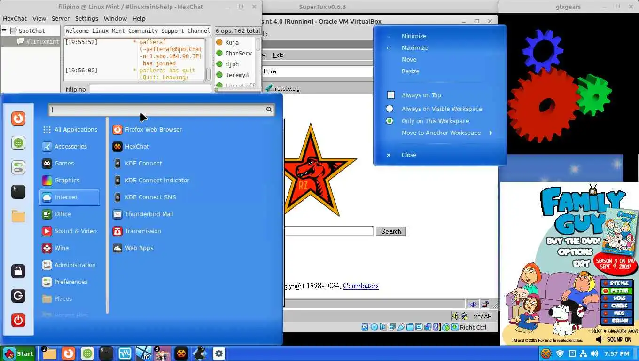This screenshot has height=361, width=639.
Task: Select the Sound & Video category
Action: pyautogui.click(x=70, y=231)
